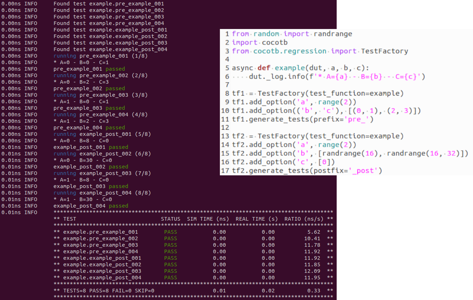This screenshot has height=300, width=473.
Task: Click the REAL TIME (s) column header
Action: pyautogui.click(x=257, y=219)
